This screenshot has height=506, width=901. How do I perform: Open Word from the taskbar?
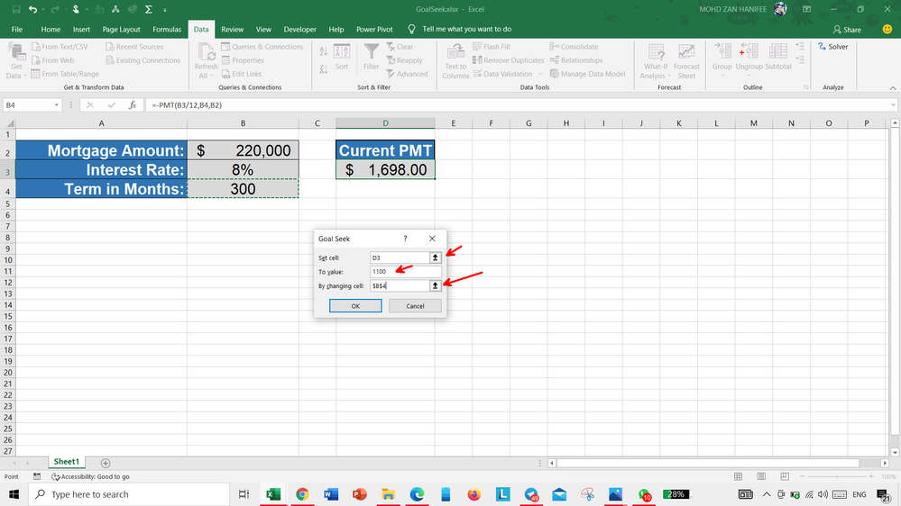(x=331, y=494)
